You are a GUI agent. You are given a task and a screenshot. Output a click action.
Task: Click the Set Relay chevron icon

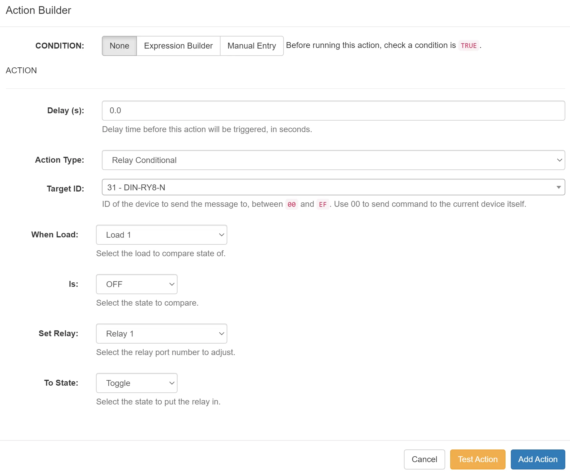tap(221, 333)
